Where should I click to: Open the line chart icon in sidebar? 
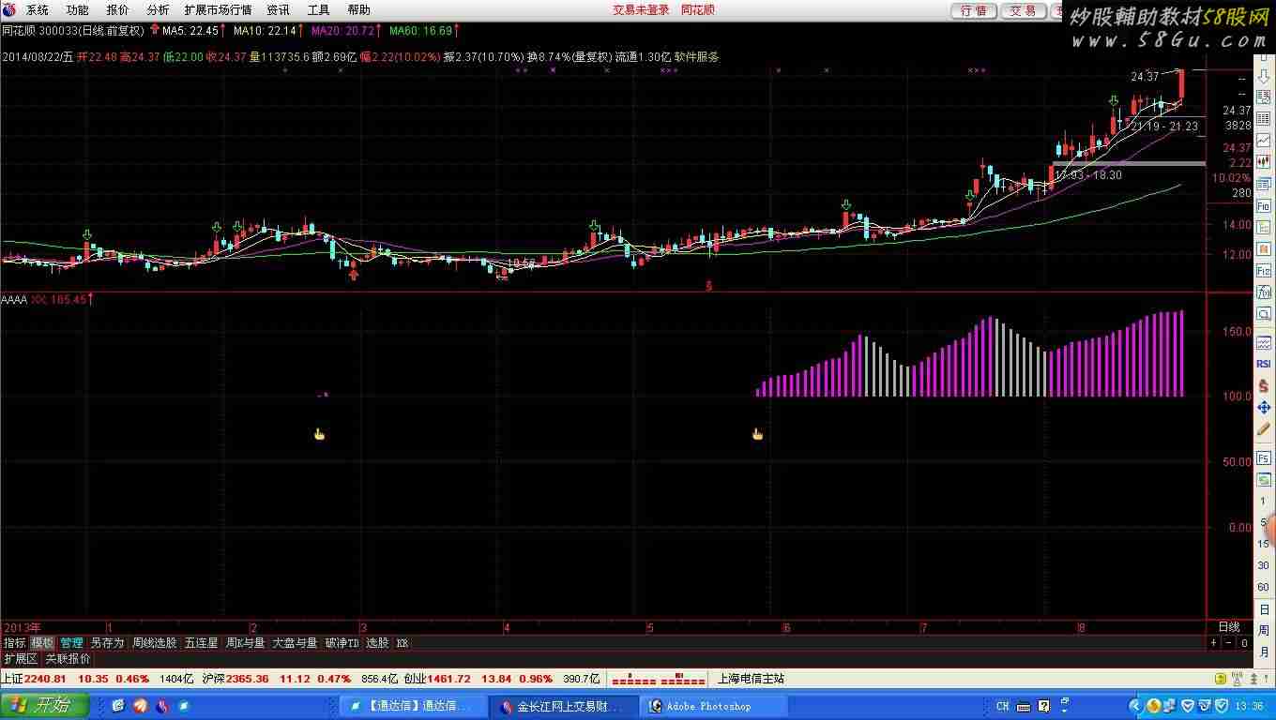1264,139
